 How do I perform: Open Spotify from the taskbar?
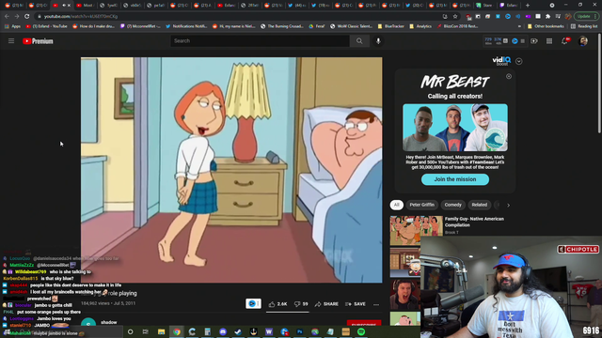pos(361,331)
